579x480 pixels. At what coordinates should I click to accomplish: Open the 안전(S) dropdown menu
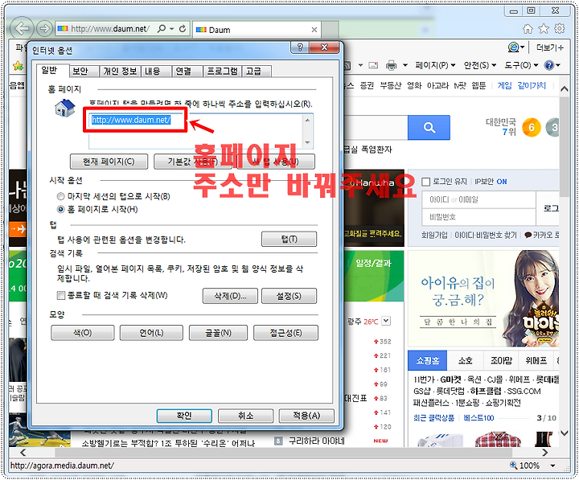480,65
